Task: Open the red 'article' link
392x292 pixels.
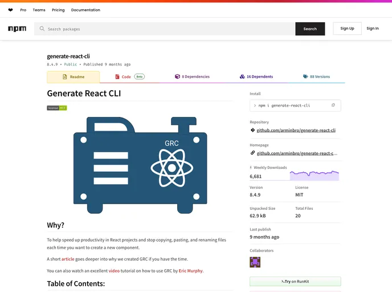Action: pyautogui.click(x=68, y=259)
